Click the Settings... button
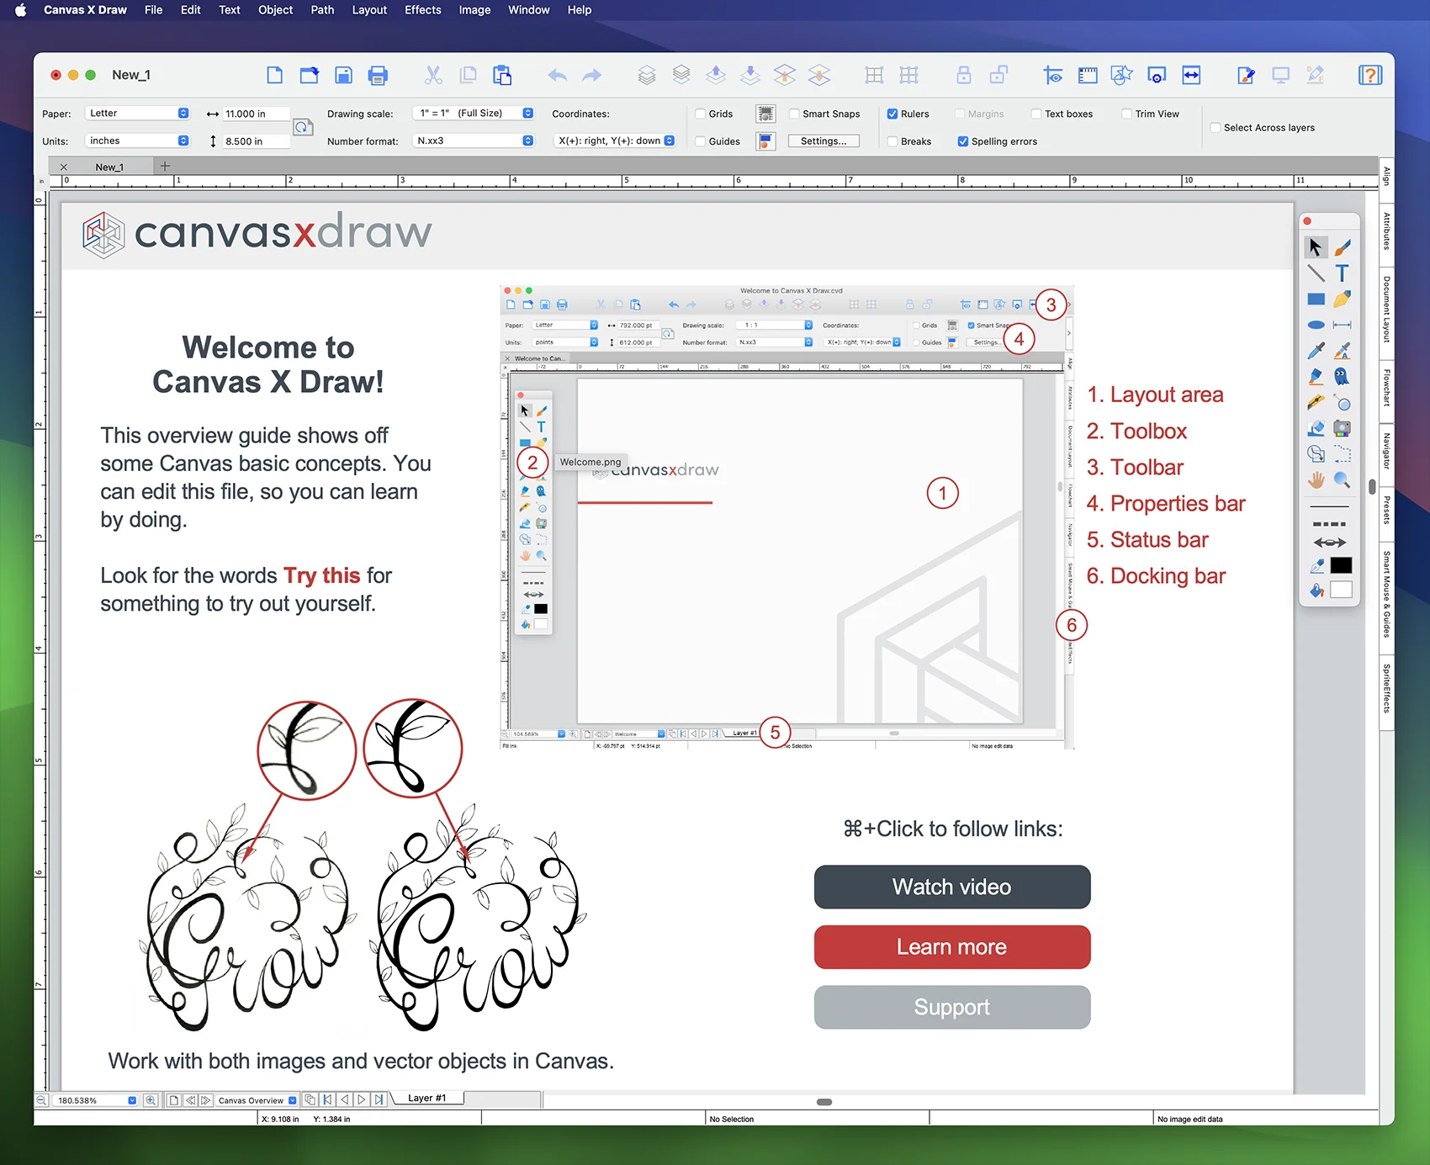Image resolution: width=1430 pixels, height=1165 pixels. coord(824,141)
